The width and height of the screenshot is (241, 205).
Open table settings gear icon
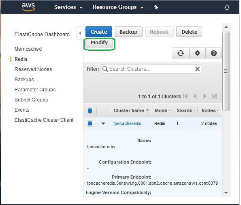pyautogui.click(x=197, y=53)
